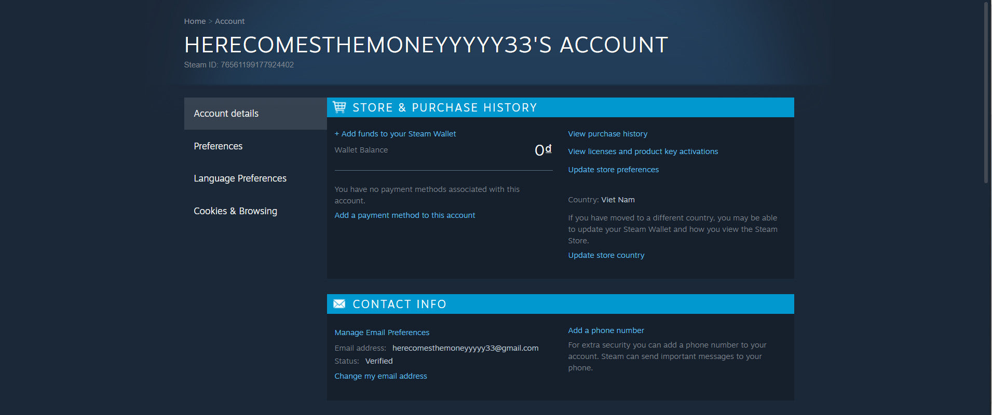Open the Account details sidebar tab
Image resolution: width=992 pixels, height=415 pixels.
pos(226,114)
